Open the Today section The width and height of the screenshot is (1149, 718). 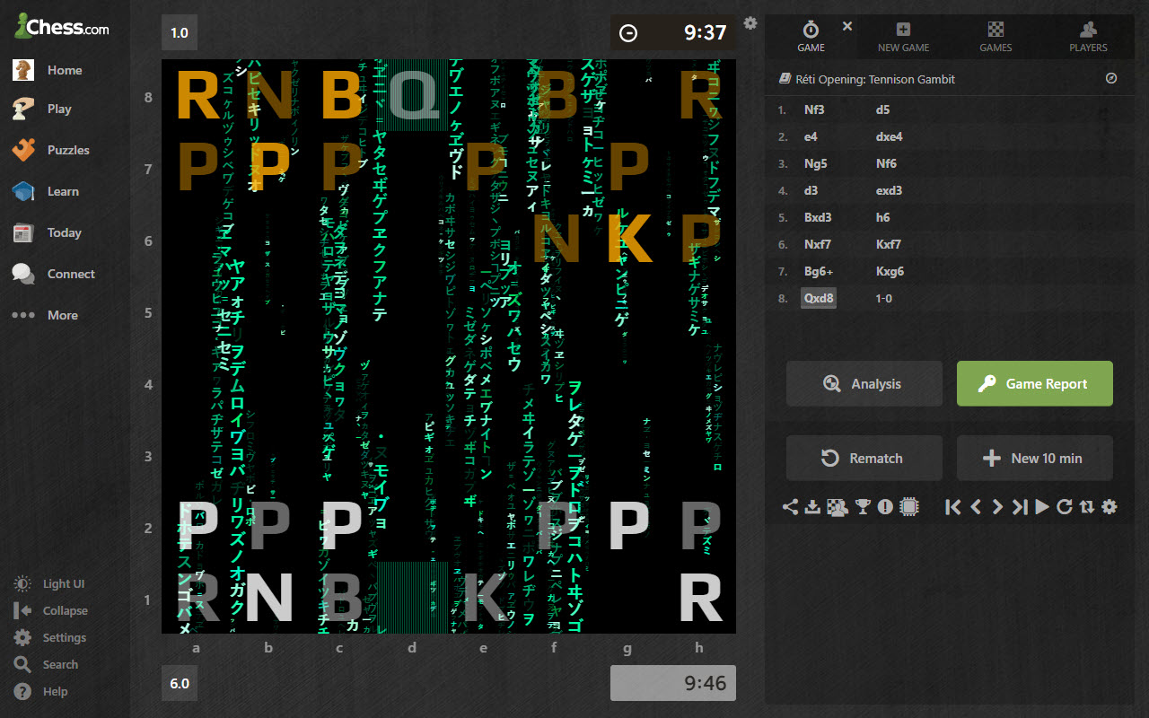click(64, 232)
